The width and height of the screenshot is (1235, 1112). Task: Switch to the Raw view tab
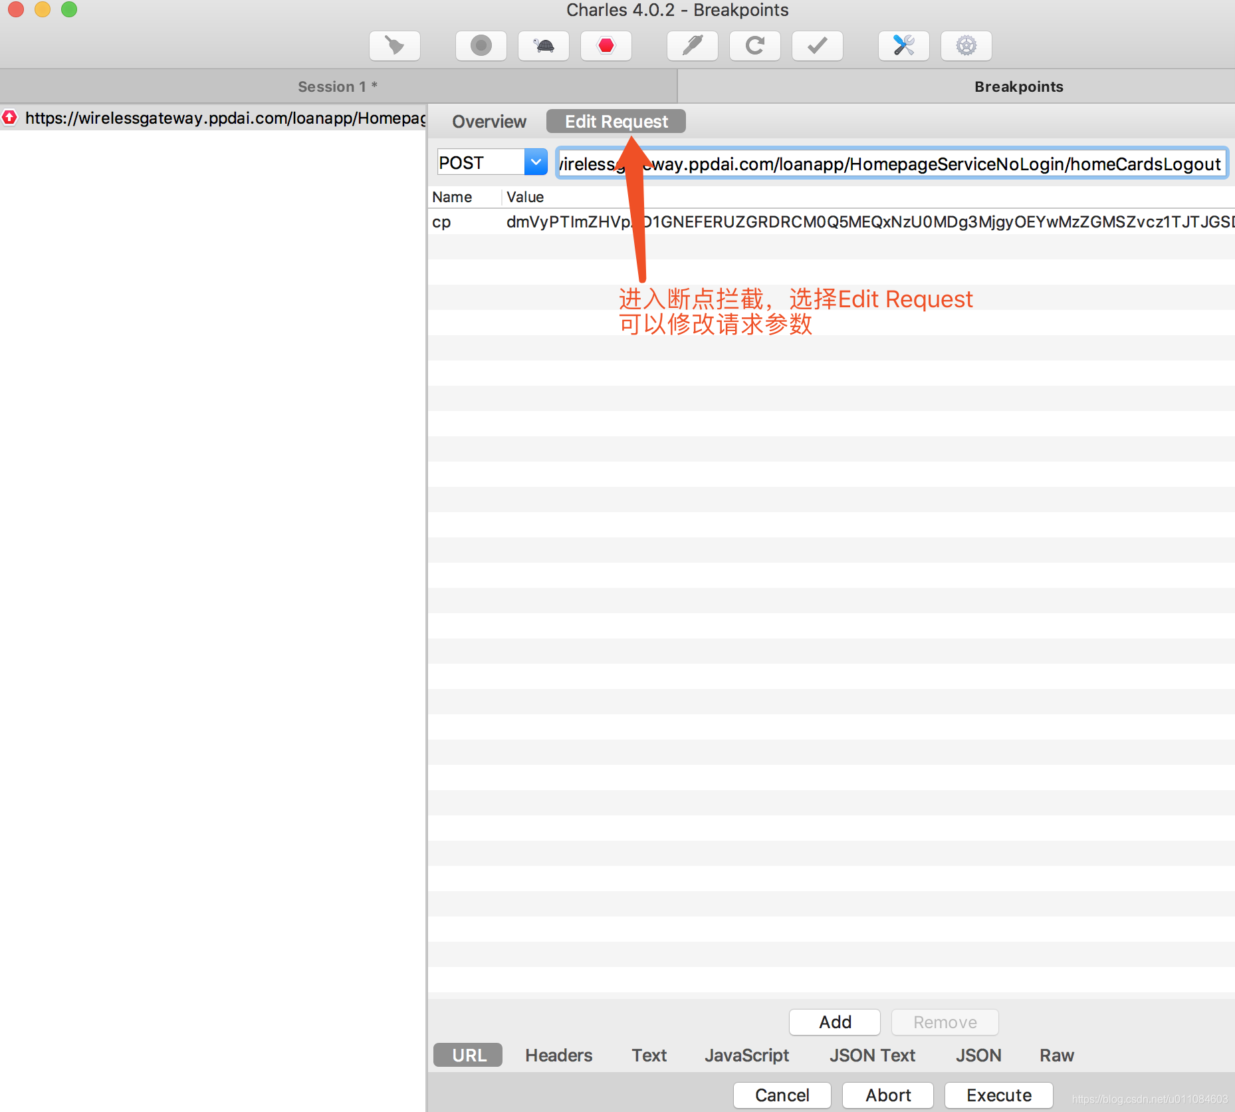[1057, 1055]
